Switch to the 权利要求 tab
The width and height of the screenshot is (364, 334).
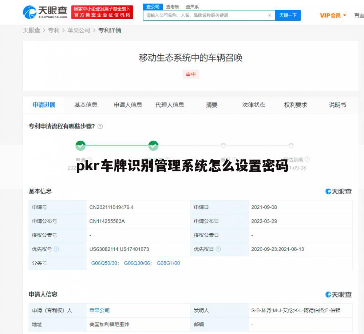296,105
